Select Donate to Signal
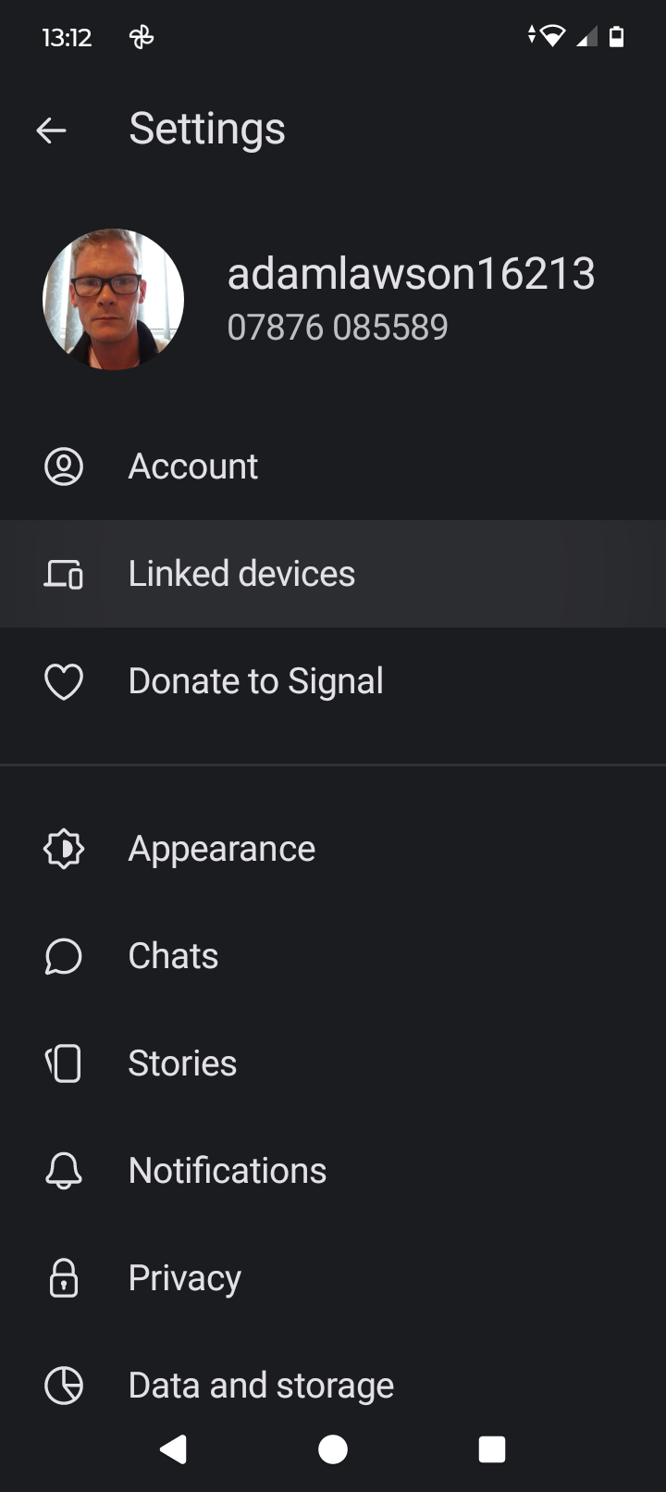666x1492 pixels. (255, 681)
